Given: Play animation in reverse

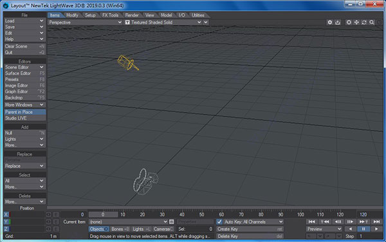Looking at the screenshot, I should tap(351, 229).
